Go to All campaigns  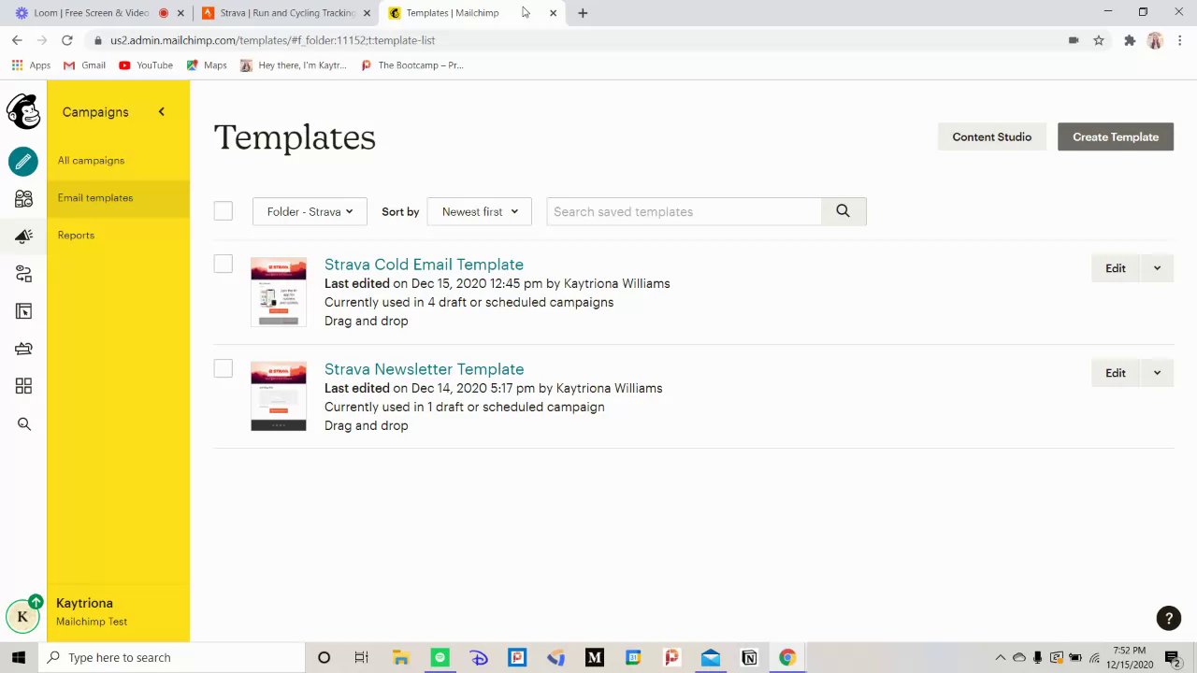tap(91, 161)
